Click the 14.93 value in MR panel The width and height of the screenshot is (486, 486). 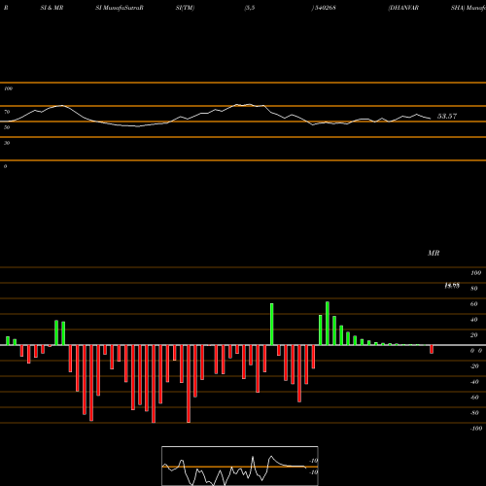tap(452, 286)
